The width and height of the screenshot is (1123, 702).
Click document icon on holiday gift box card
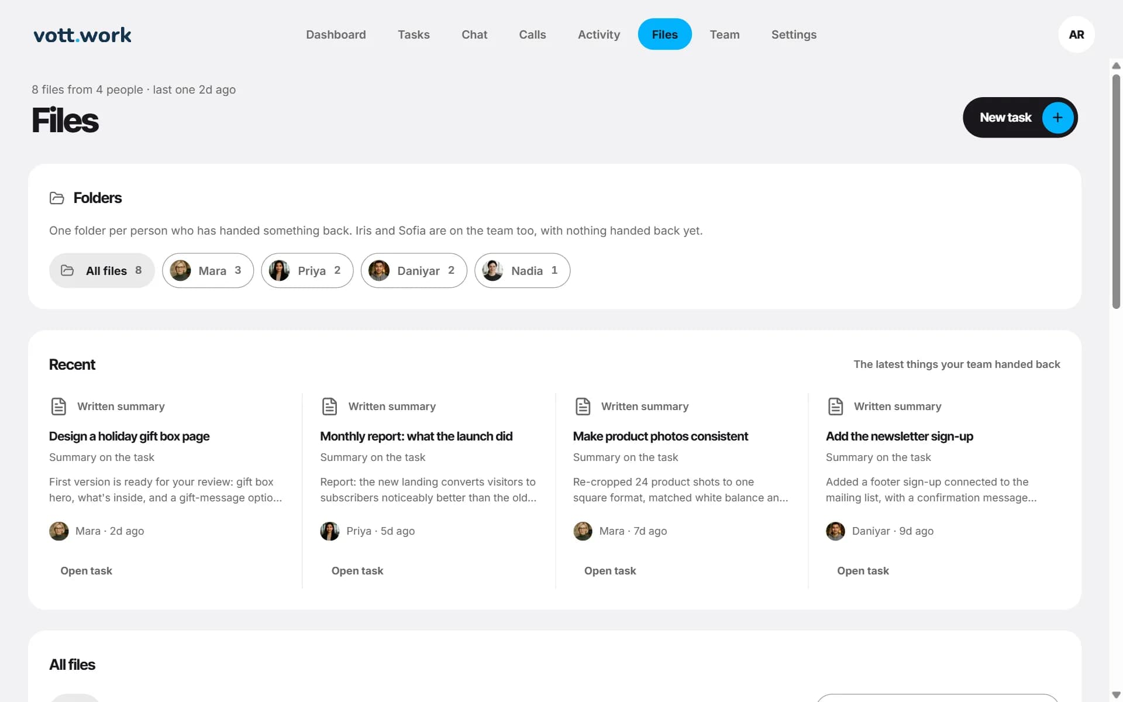point(58,406)
